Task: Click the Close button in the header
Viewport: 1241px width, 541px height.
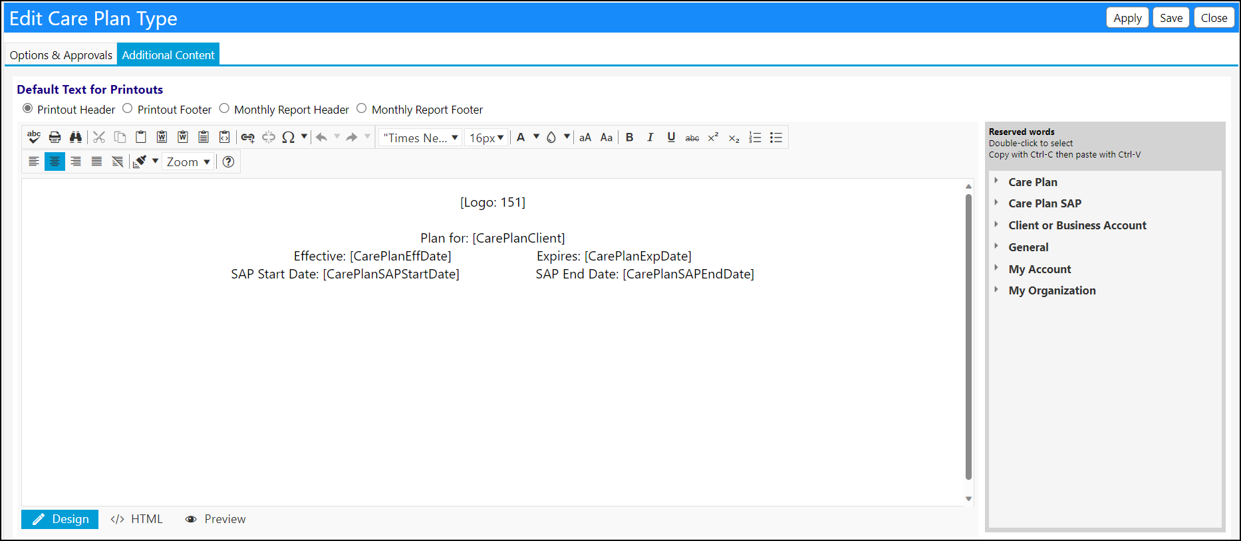Action: pos(1214,18)
